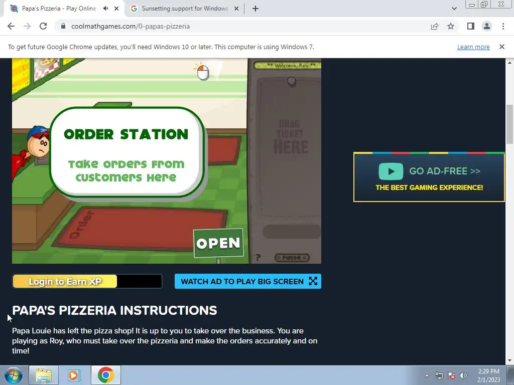This screenshot has height=385, width=514.
Task: Bookmark this page with the star icon
Action: click(451, 26)
